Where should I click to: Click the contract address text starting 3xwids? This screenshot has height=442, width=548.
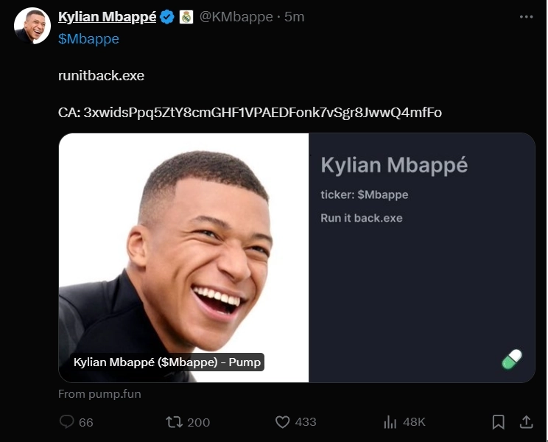(x=263, y=112)
